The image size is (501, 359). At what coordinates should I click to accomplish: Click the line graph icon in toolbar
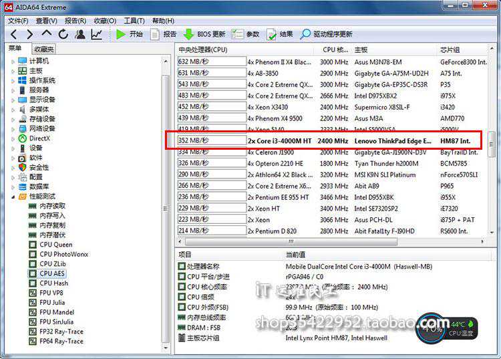click(x=97, y=34)
